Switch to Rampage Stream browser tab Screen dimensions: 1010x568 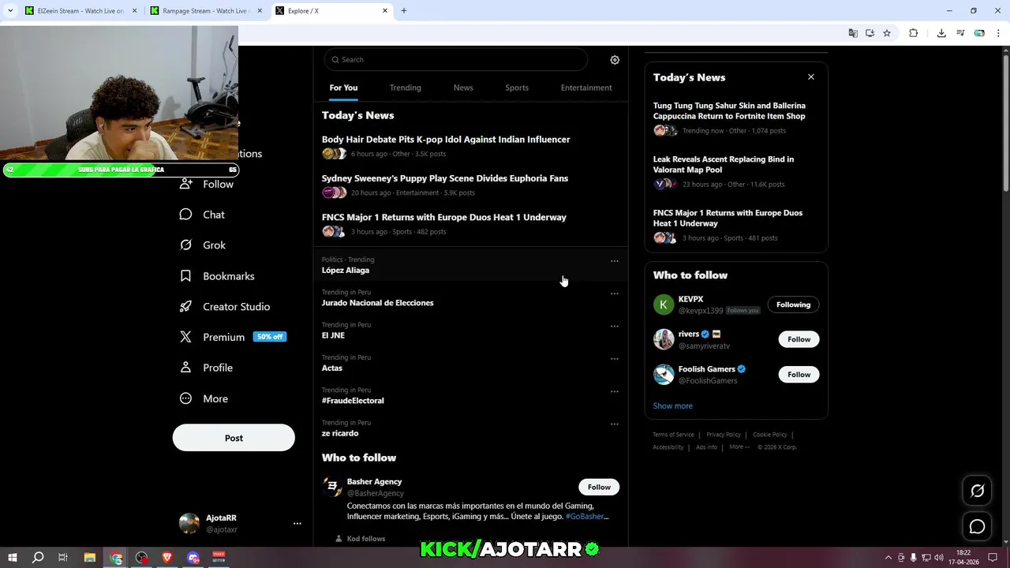tap(205, 11)
